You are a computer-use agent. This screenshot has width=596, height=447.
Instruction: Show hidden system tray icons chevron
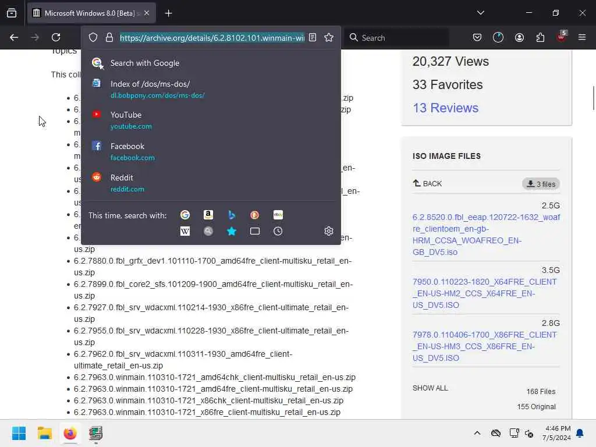click(477, 433)
